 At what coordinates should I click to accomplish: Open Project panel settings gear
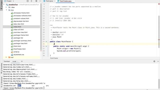click(x=36, y=1)
